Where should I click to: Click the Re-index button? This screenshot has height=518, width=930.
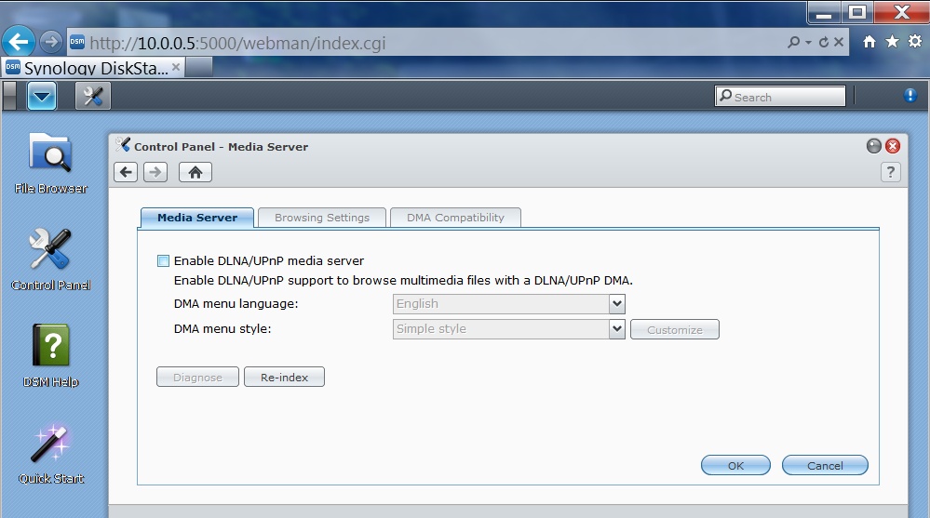(284, 377)
